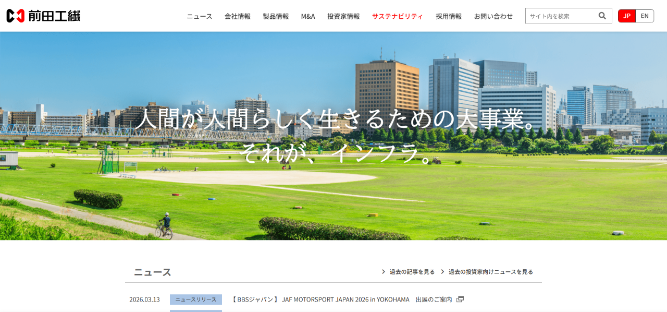Click the お問い合わせ contact link

493,16
